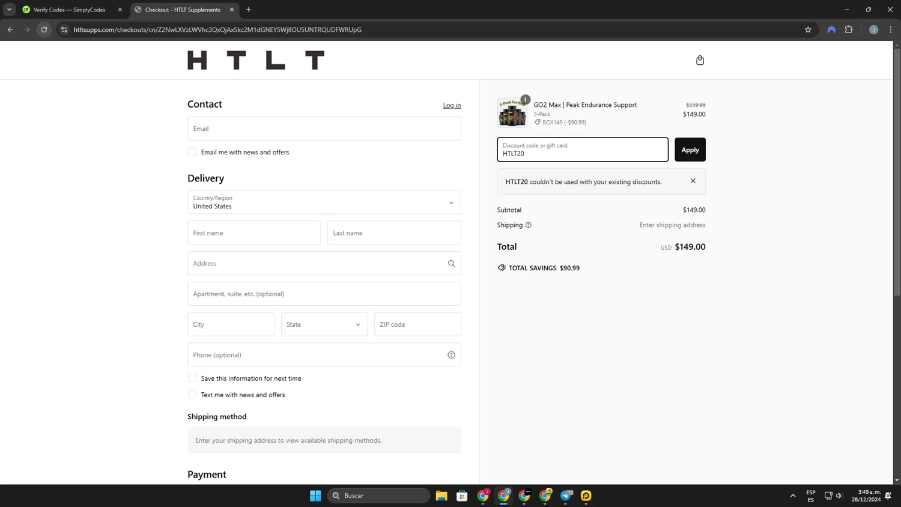Switch to the Checkout HTLT Supplements tab
The image size is (901, 507).
(183, 10)
